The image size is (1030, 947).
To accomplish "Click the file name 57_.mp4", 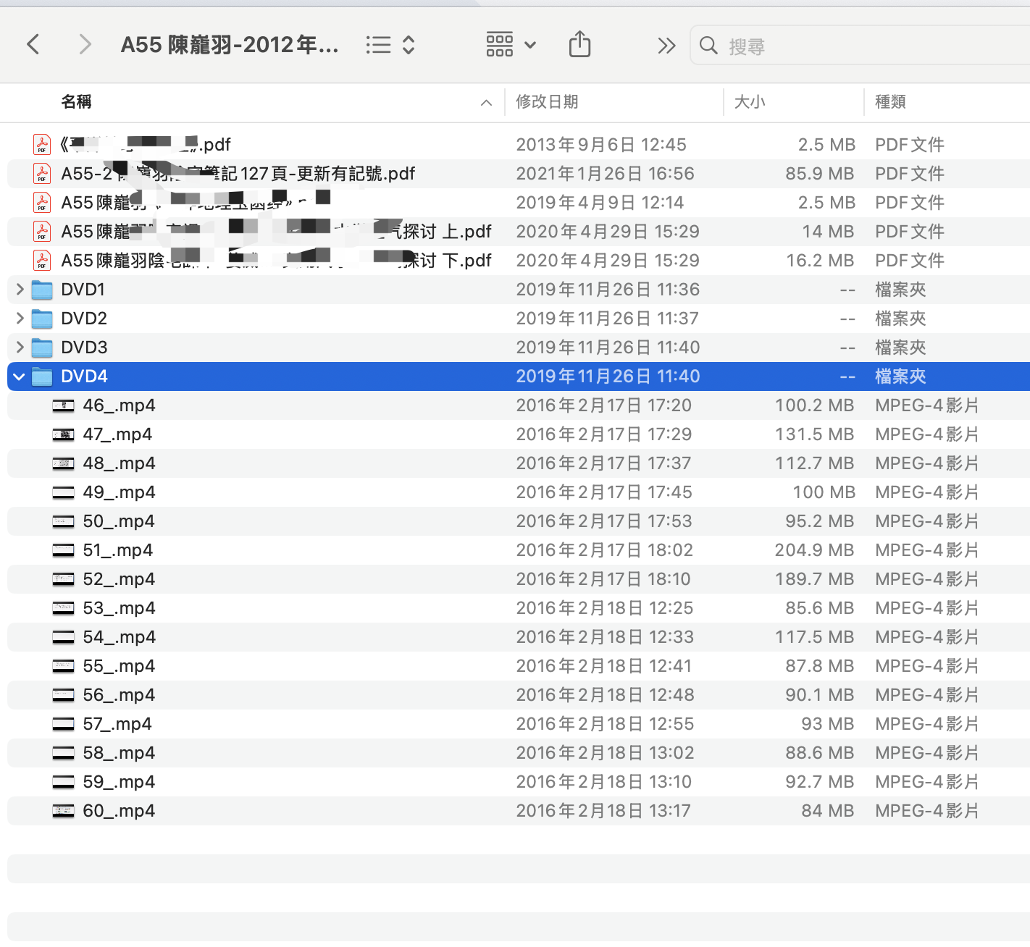I will [117, 724].
